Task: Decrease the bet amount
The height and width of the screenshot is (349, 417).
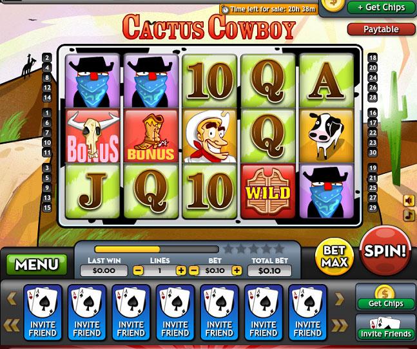Action: 194,270
